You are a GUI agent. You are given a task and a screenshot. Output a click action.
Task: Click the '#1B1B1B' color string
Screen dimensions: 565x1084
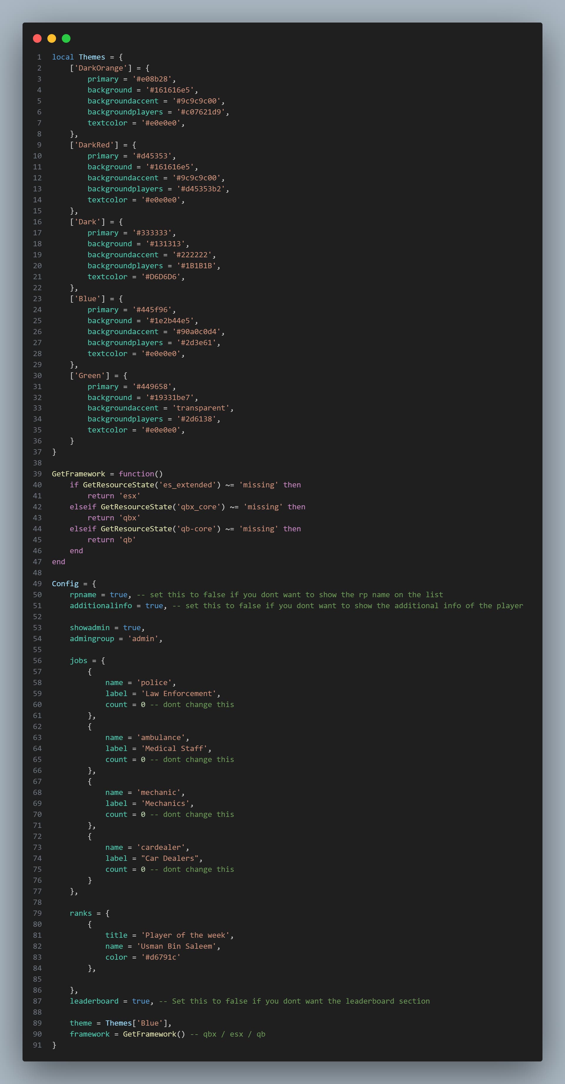(x=196, y=266)
